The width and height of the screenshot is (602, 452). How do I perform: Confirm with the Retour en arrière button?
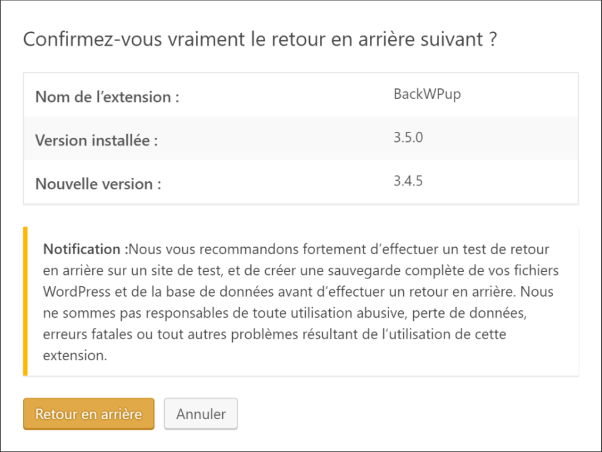pos(89,414)
